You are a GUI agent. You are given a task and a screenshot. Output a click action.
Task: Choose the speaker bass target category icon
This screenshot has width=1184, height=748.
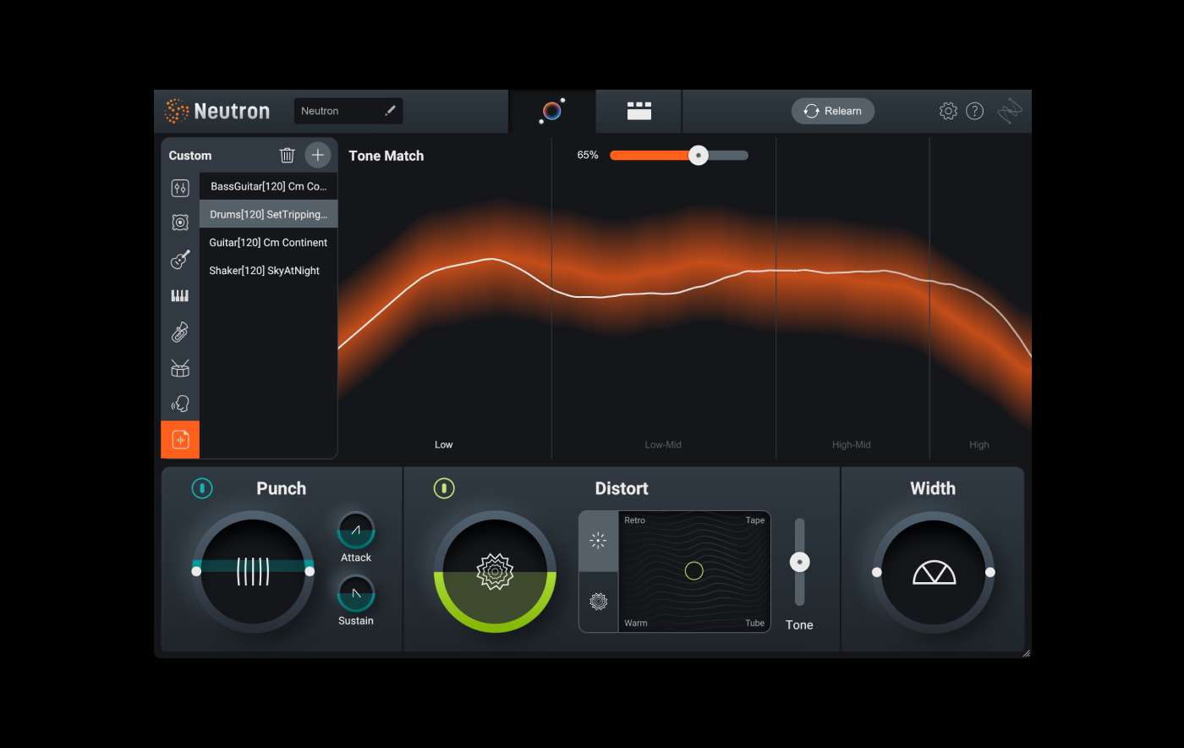pyautogui.click(x=180, y=223)
